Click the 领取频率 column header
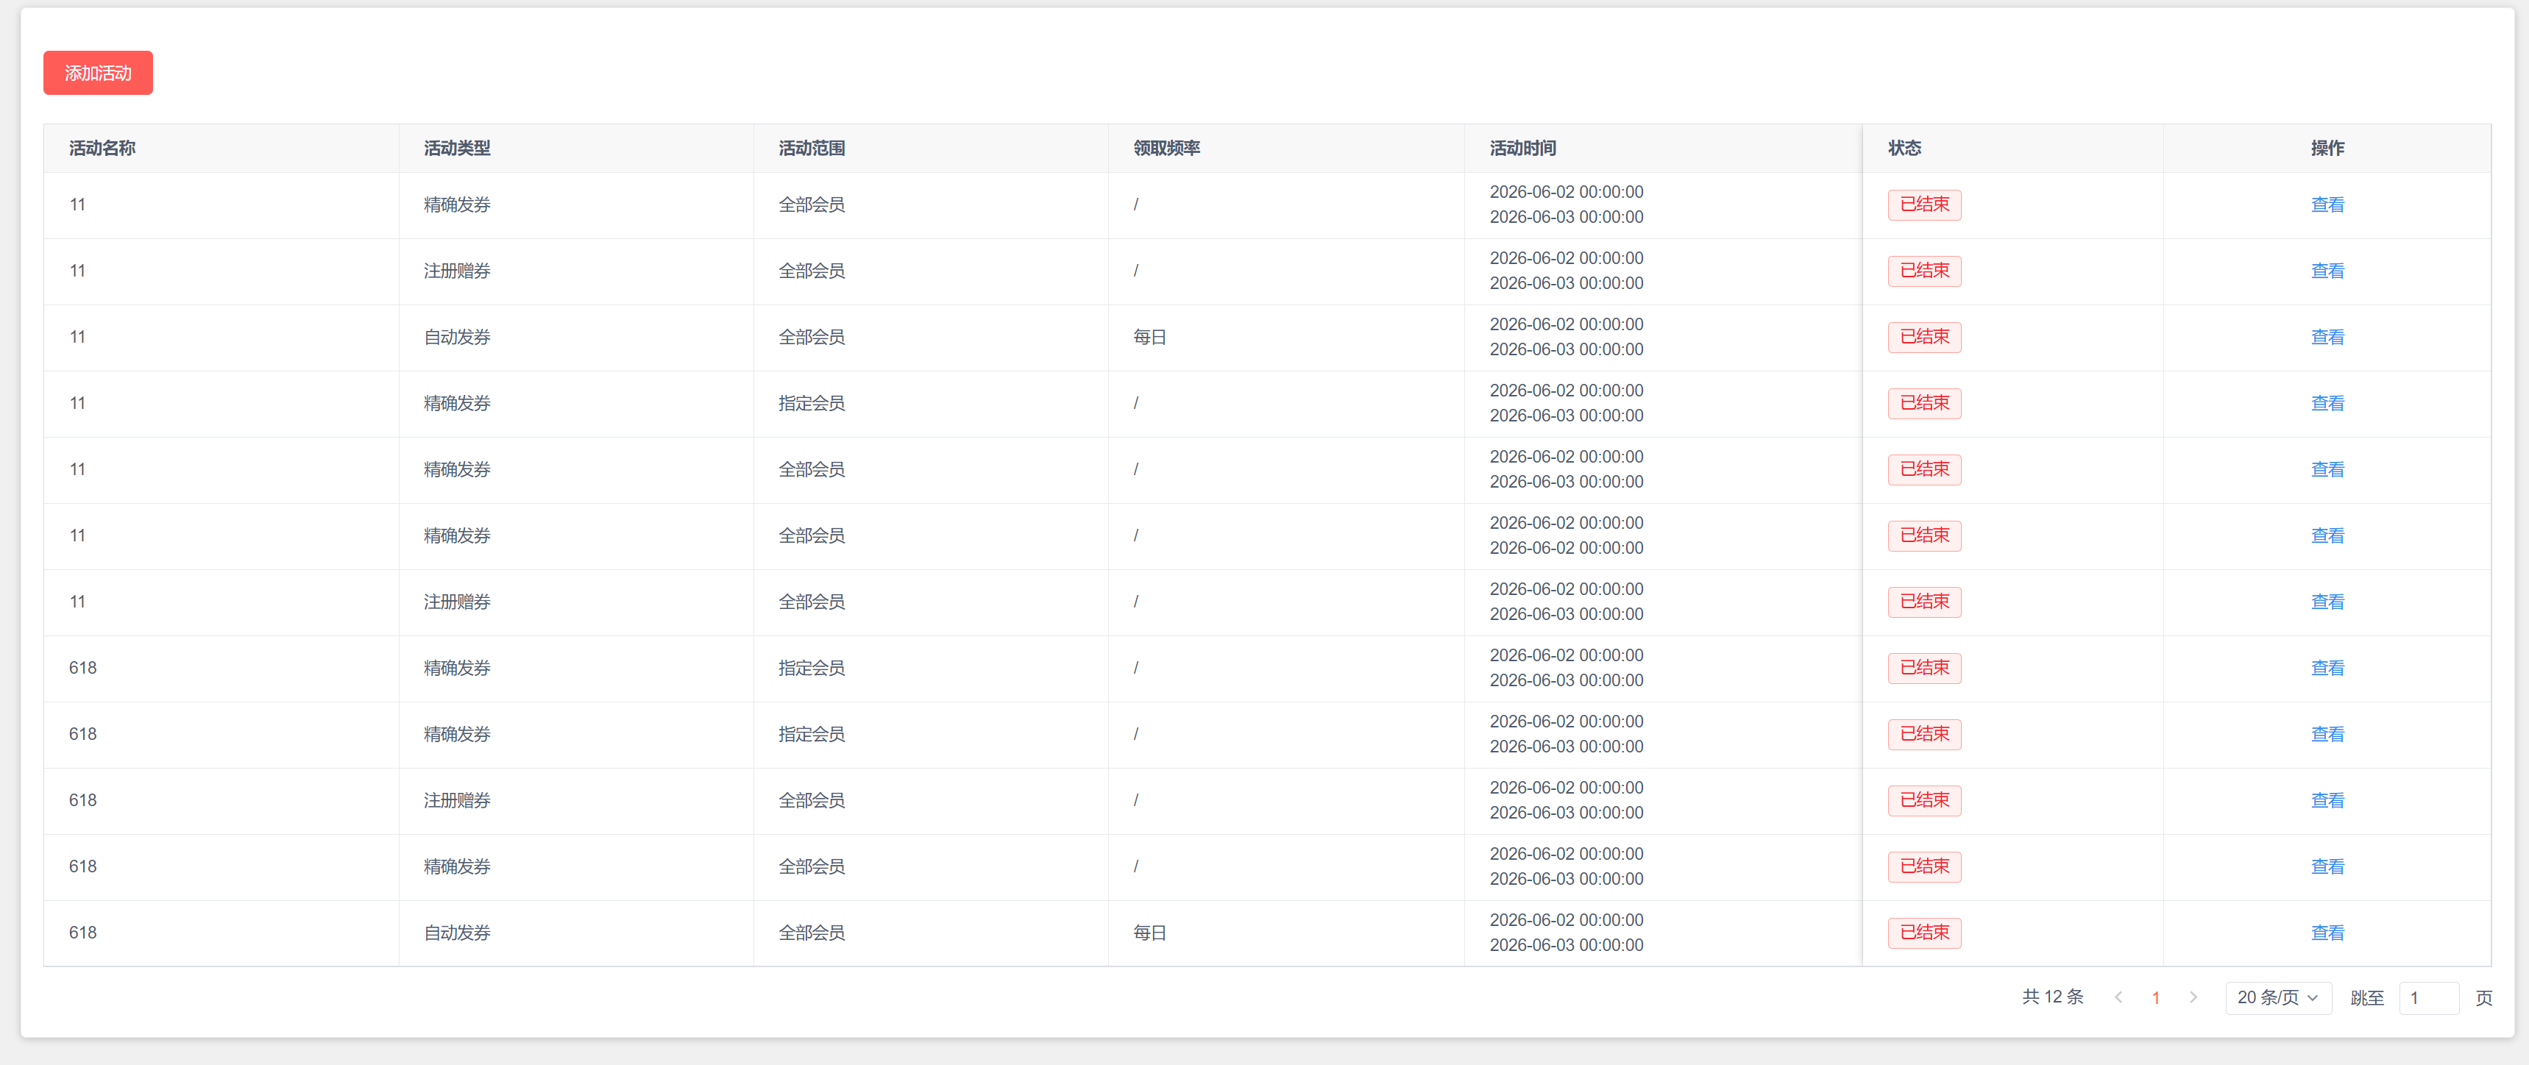The height and width of the screenshot is (1065, 2529). 1166,149
